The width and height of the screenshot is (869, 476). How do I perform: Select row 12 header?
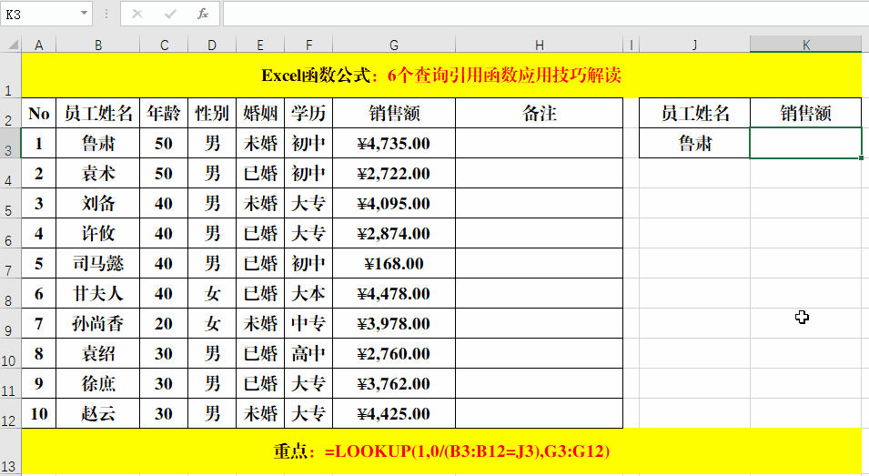coord(11,413)
